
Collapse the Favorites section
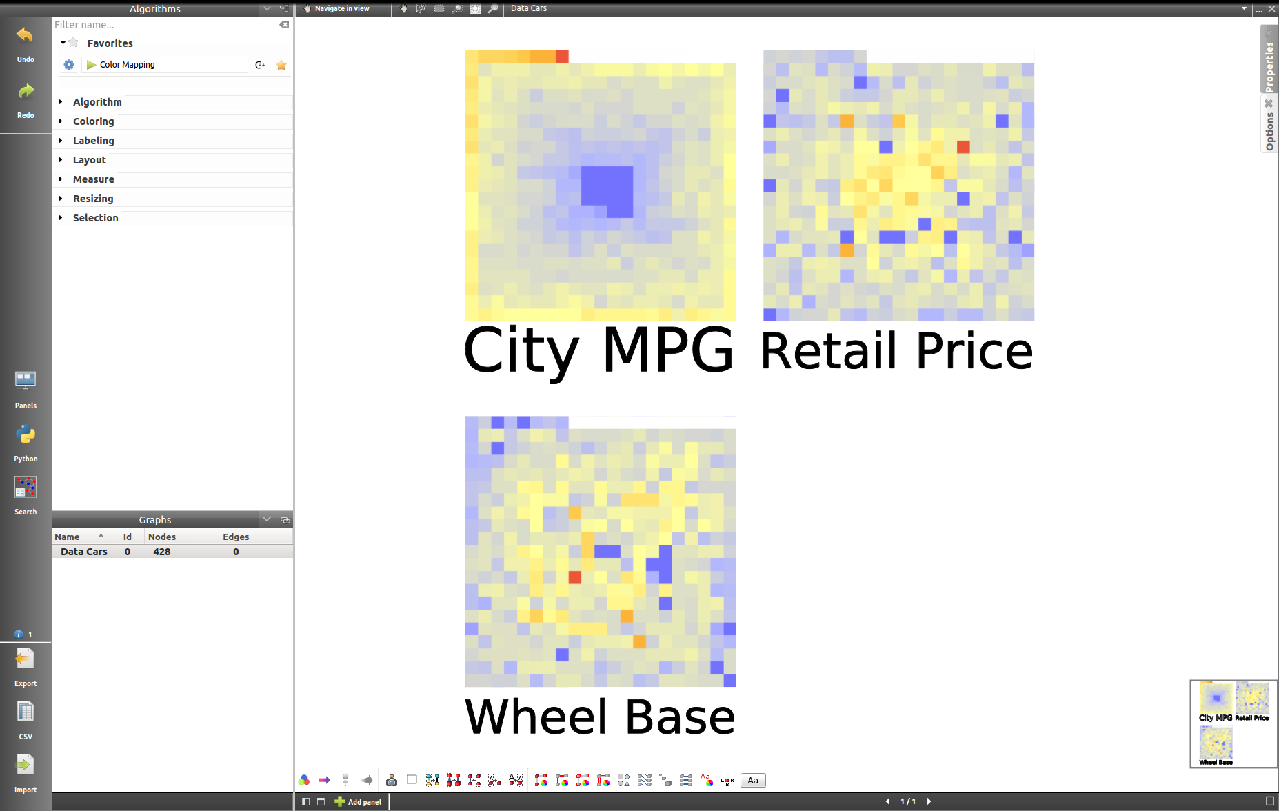click(63, 43)
